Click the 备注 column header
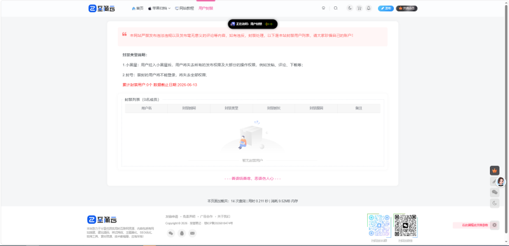509x246 pixels. 359,108
